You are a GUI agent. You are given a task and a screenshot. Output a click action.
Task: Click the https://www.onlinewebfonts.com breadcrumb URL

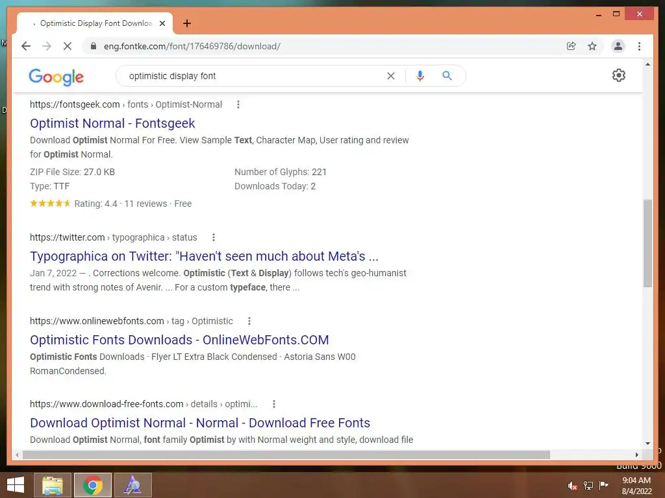pos(97,321)
